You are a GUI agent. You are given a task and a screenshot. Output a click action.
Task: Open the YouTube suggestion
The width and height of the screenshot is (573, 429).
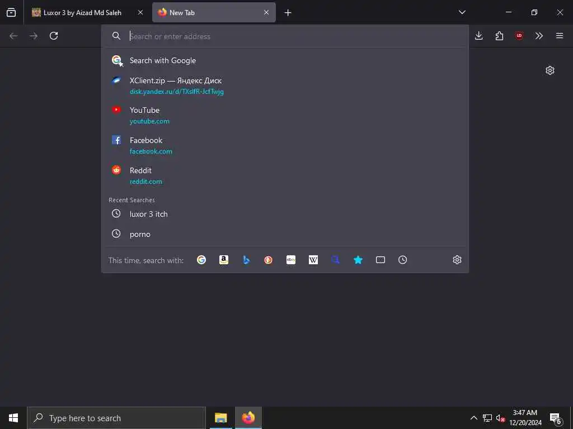(x=285, y=115)
